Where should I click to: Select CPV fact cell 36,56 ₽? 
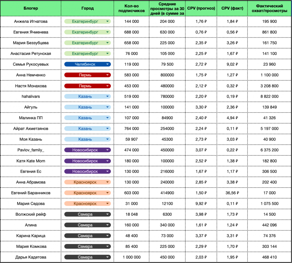[232, 193]
